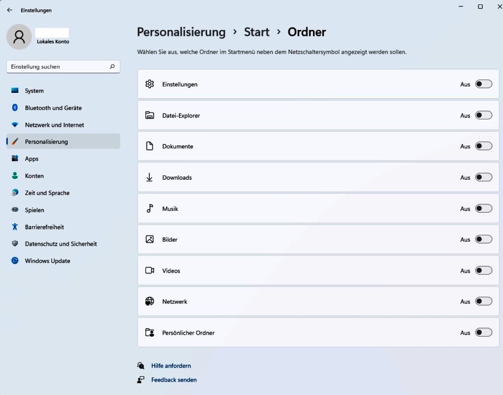Open the Hilfe anfordern link

171,366
